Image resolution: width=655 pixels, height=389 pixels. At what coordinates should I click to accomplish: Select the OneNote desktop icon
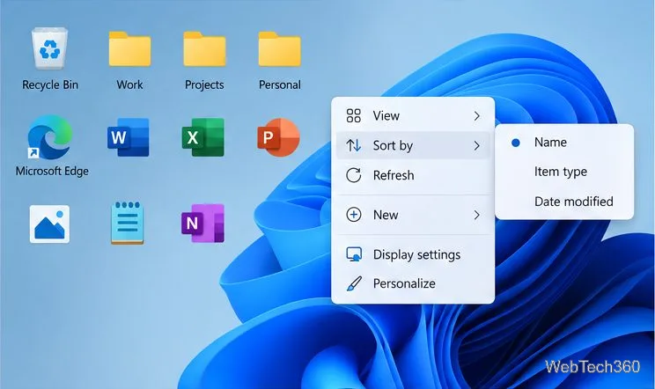click(203, 224)
